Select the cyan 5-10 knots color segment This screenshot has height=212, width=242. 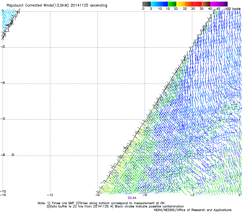155,4
